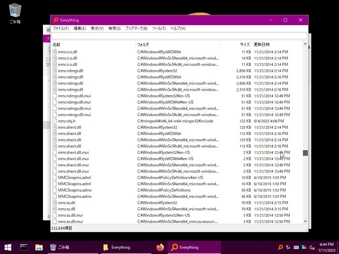Click the muted volume tray icon

coord(312,247)
